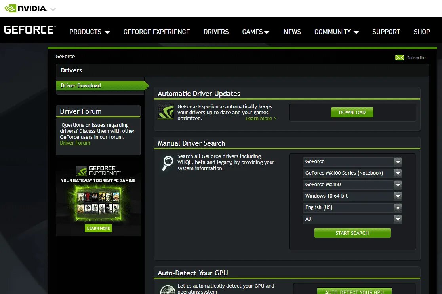Open the GeForce MX100 Series dropdown

[352, 173]
